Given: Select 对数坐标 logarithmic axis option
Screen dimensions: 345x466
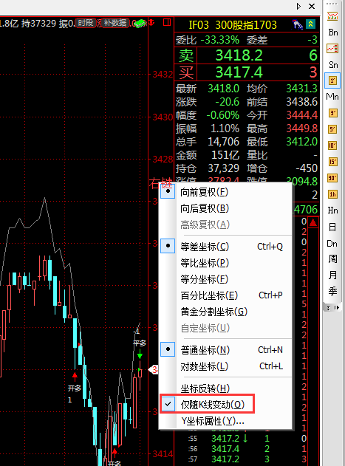Looking at the screenshot, I should [205, 366].
